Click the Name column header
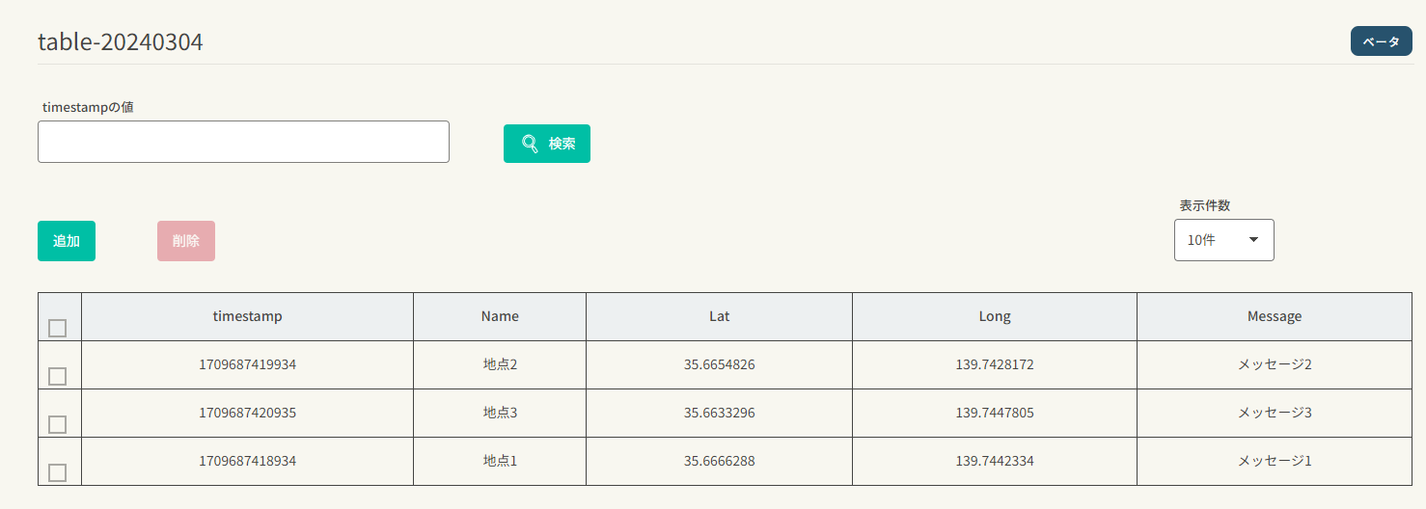This screenshot has height=509, width=1426. 500,316
